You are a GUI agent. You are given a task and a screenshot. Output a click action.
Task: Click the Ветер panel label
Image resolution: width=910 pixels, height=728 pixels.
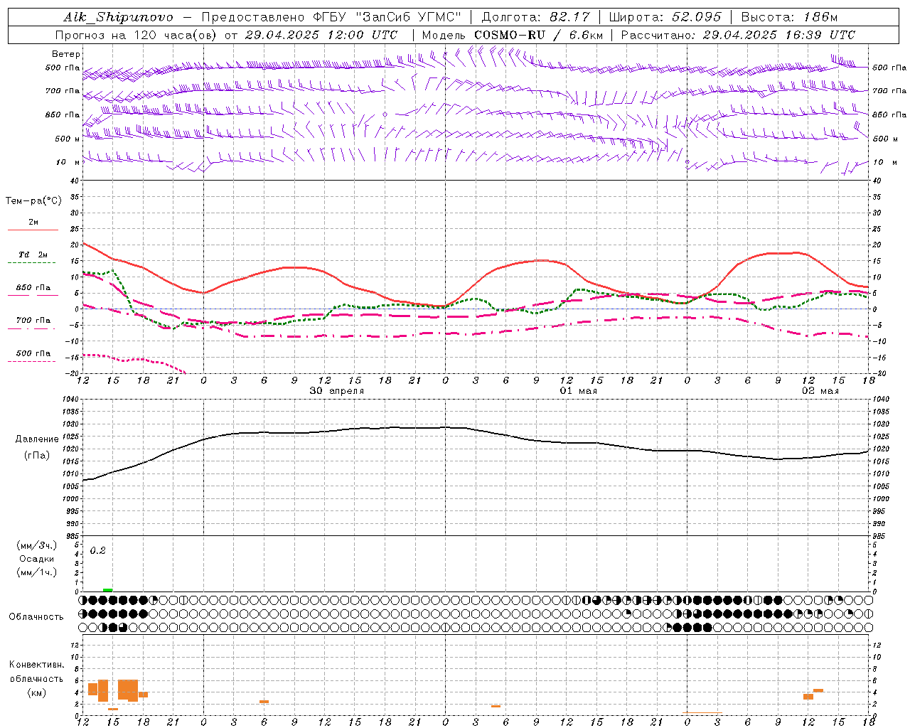click(65, 54)
